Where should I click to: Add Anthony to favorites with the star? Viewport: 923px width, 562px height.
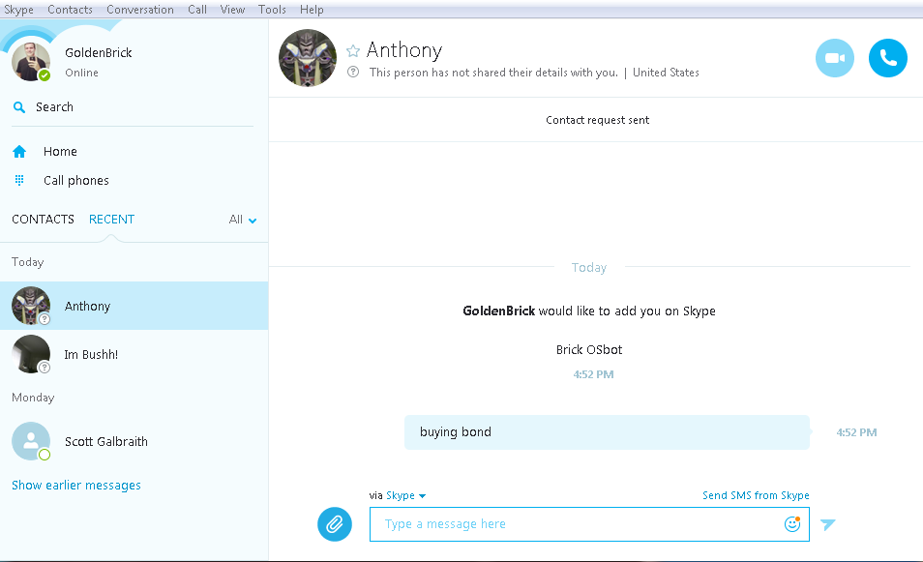352,50
